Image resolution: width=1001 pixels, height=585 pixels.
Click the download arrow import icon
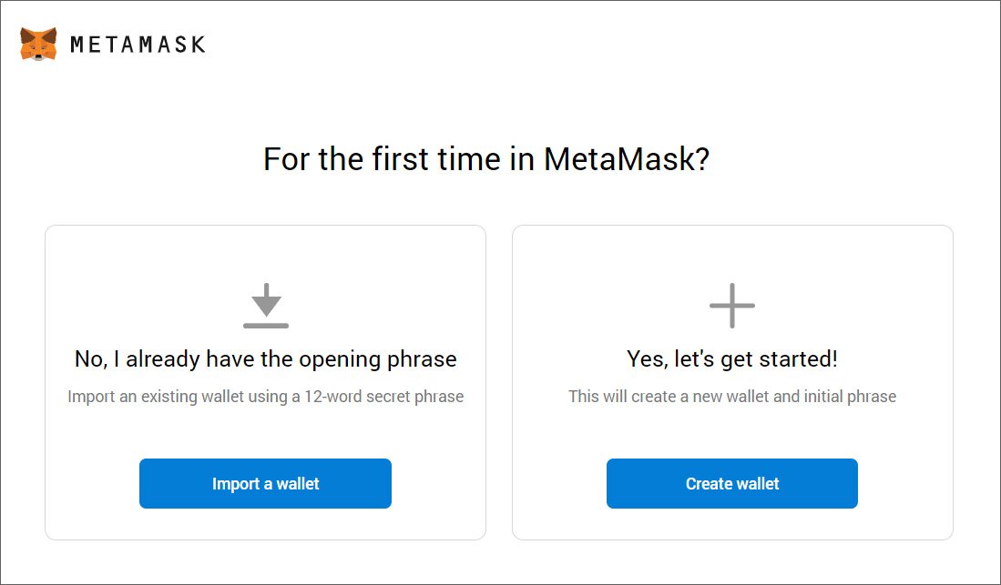pos(266,306)
